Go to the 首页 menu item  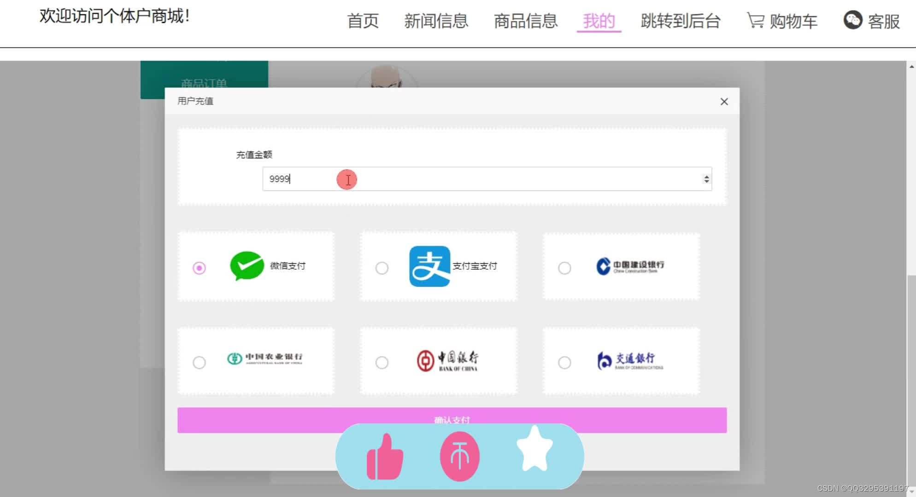363,21
